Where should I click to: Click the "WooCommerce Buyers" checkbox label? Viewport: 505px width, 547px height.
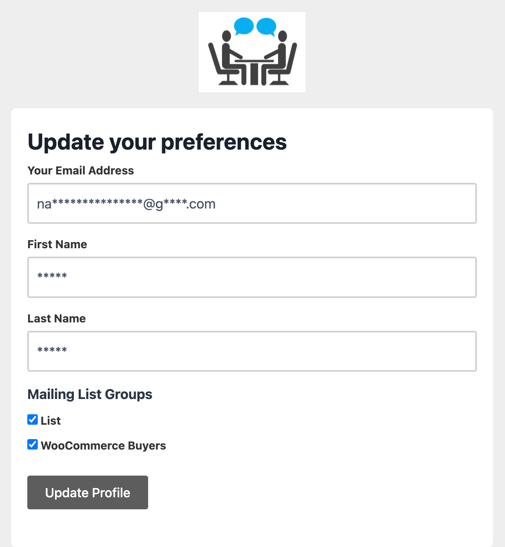[x=103, y=446]
